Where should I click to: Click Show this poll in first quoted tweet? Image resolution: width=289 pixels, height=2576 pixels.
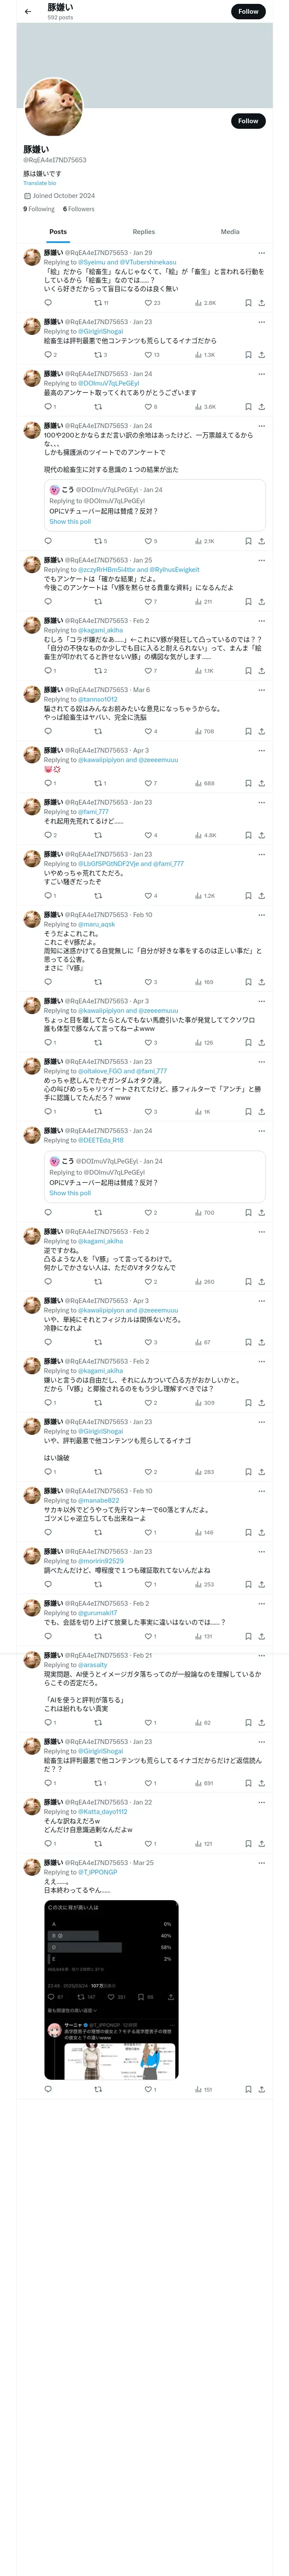(70, 521)
